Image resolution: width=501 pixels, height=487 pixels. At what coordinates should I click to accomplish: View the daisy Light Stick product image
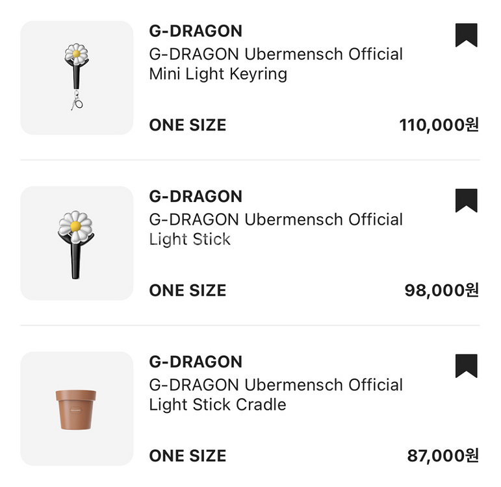77,243
